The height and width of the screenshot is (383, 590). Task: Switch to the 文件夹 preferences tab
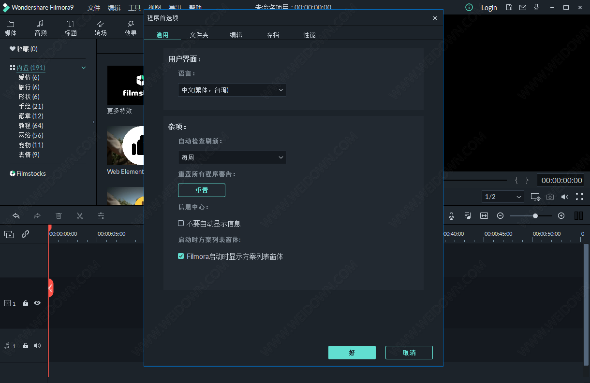(x=199, y=35)
